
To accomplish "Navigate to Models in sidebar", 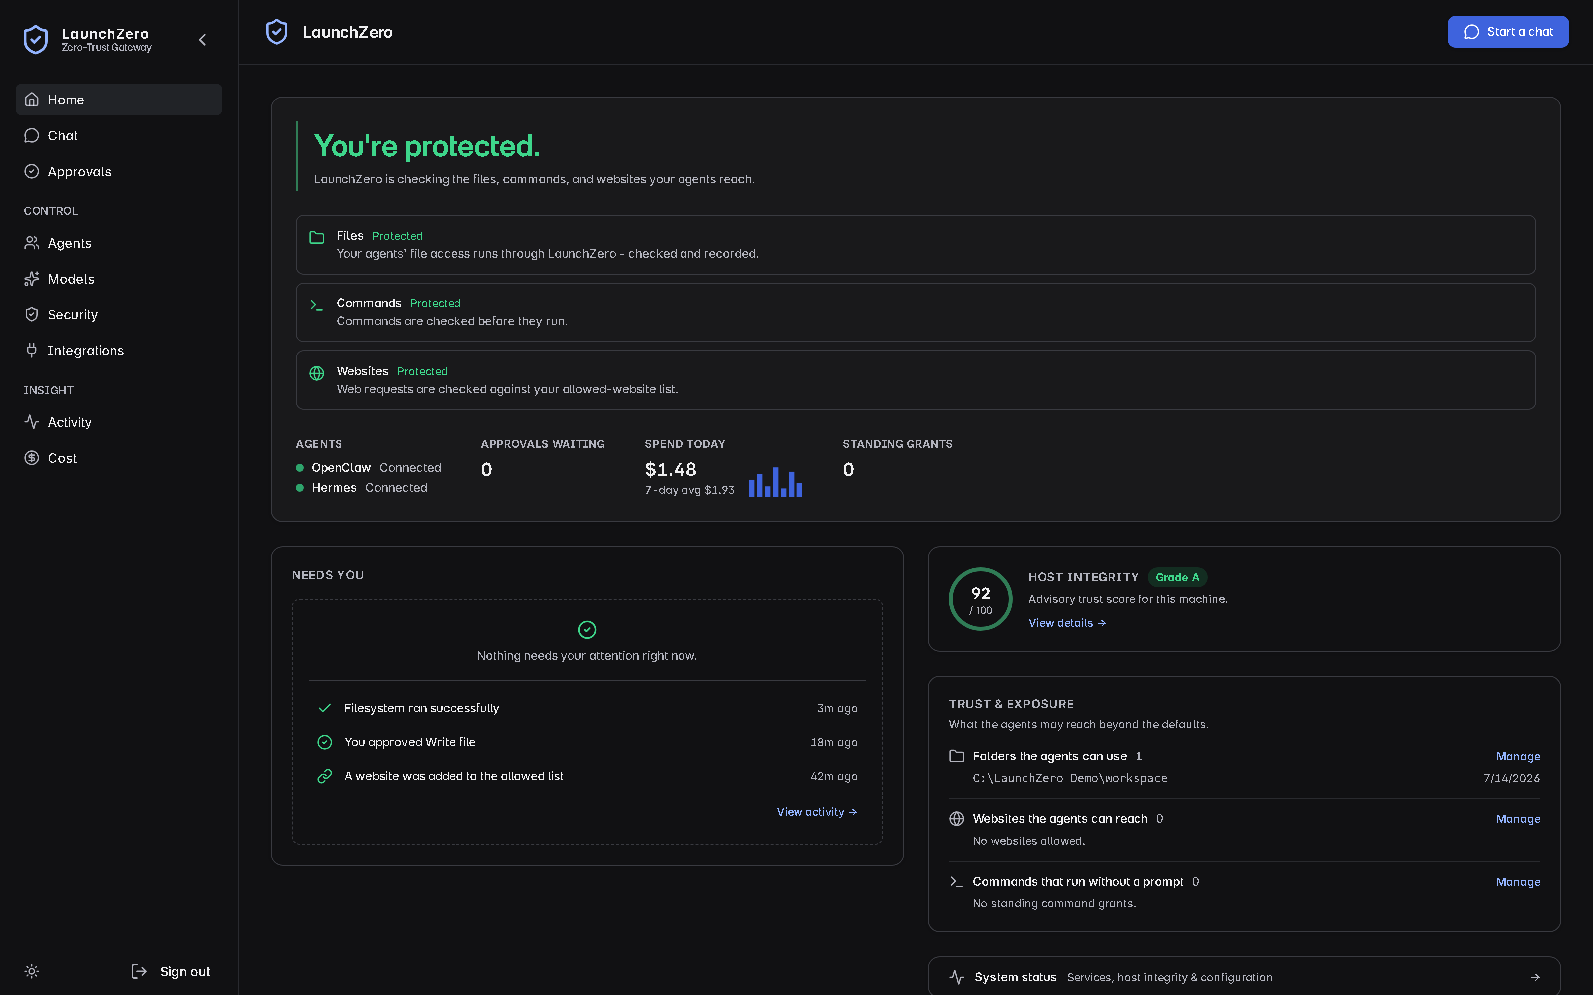I will pos(118,279).
